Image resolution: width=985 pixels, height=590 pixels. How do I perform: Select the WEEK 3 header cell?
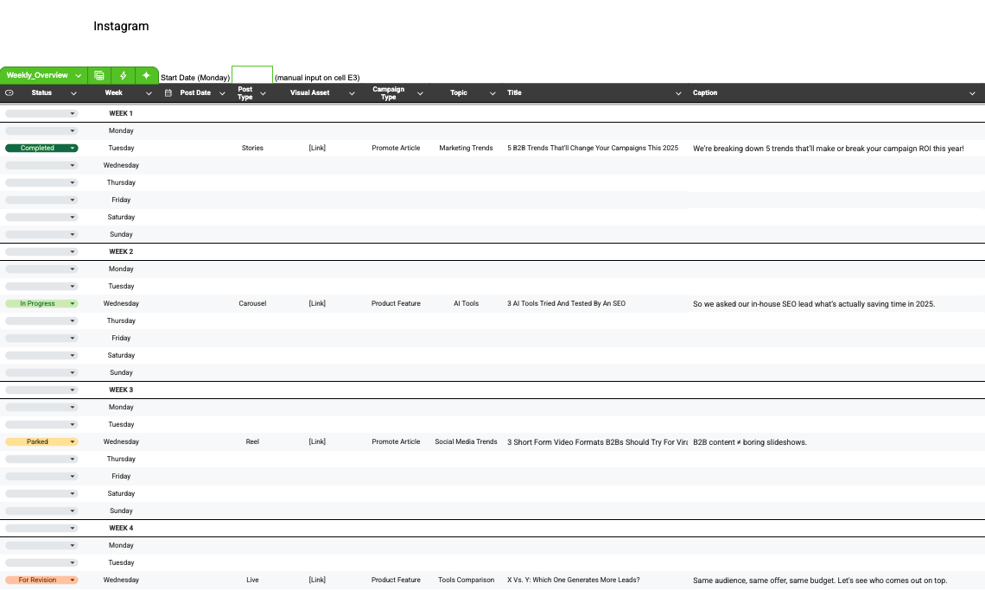[x=121, y=390]
